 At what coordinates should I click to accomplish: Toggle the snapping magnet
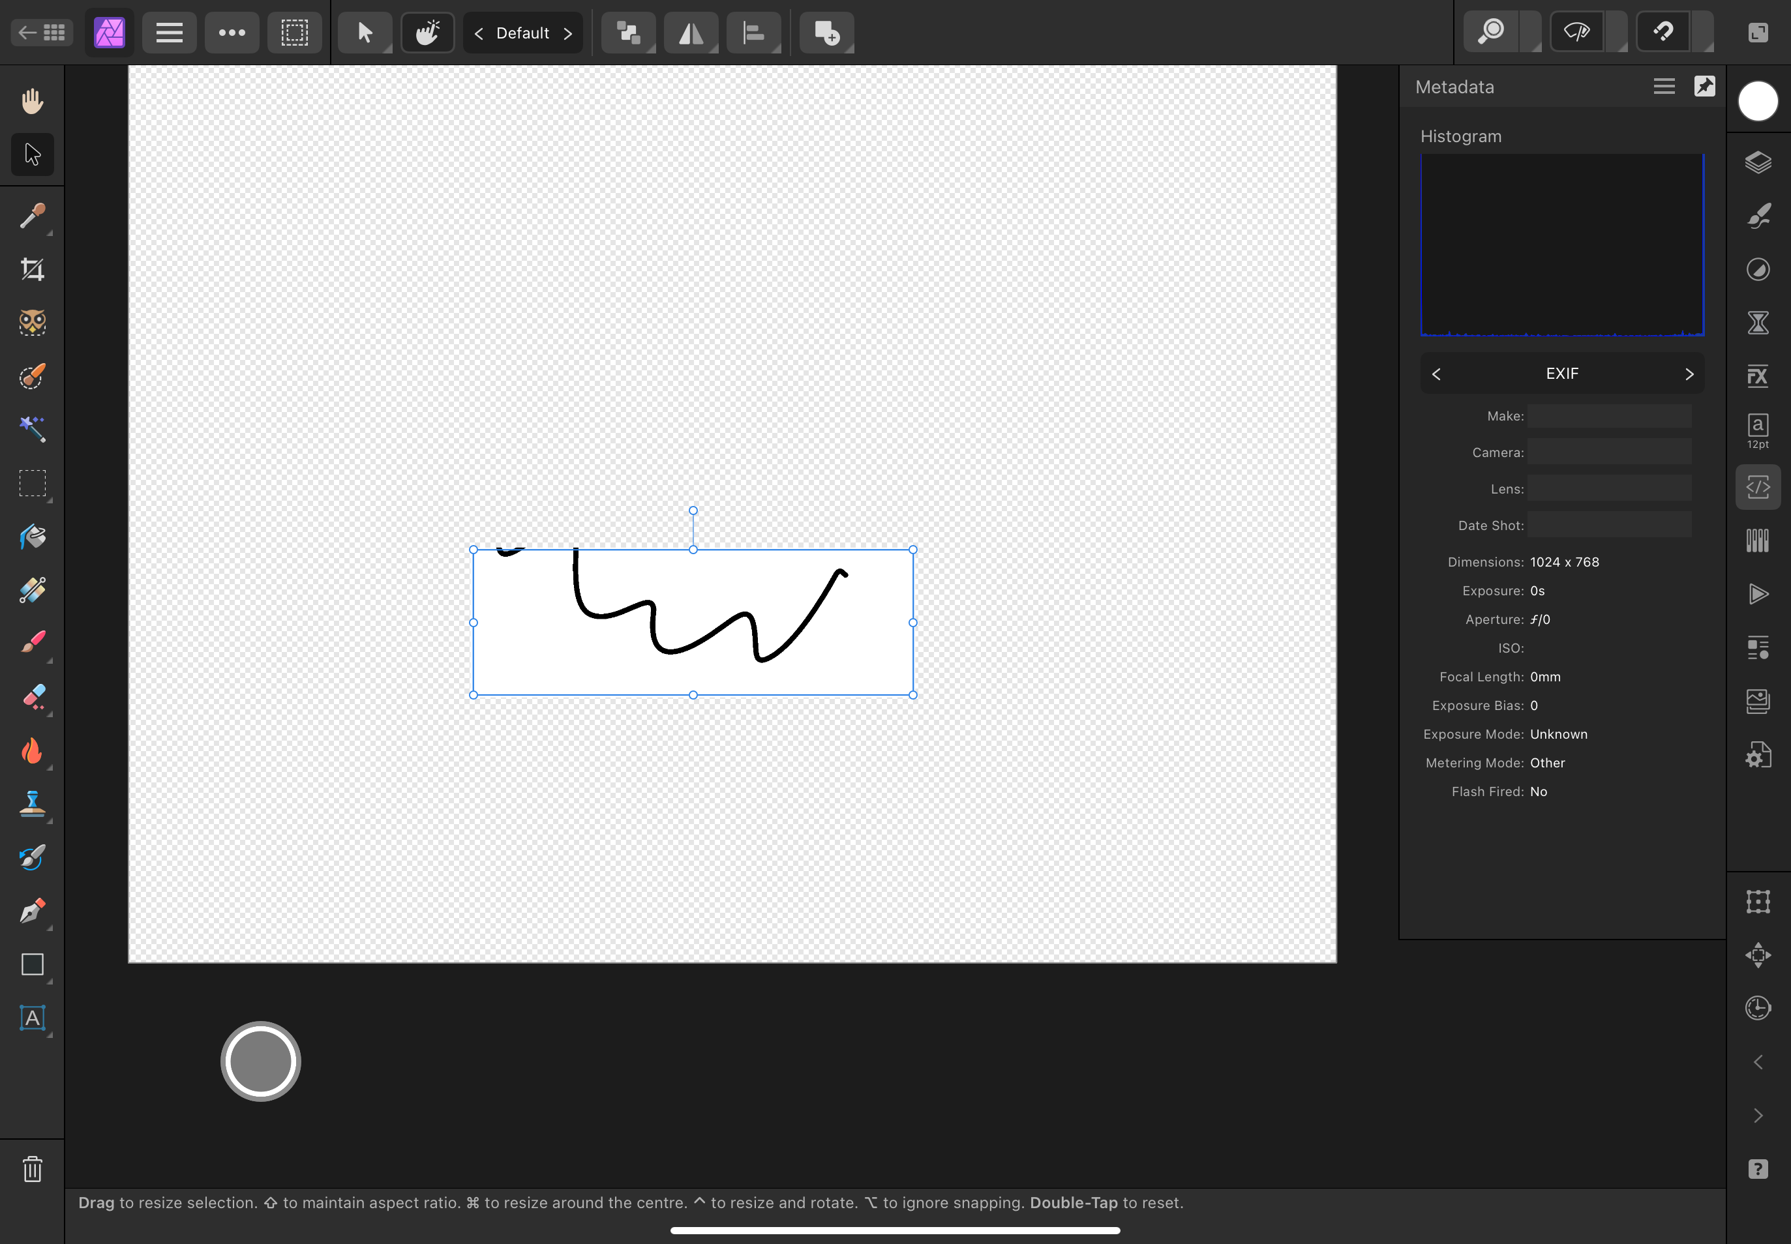(x=1663, y=32)
